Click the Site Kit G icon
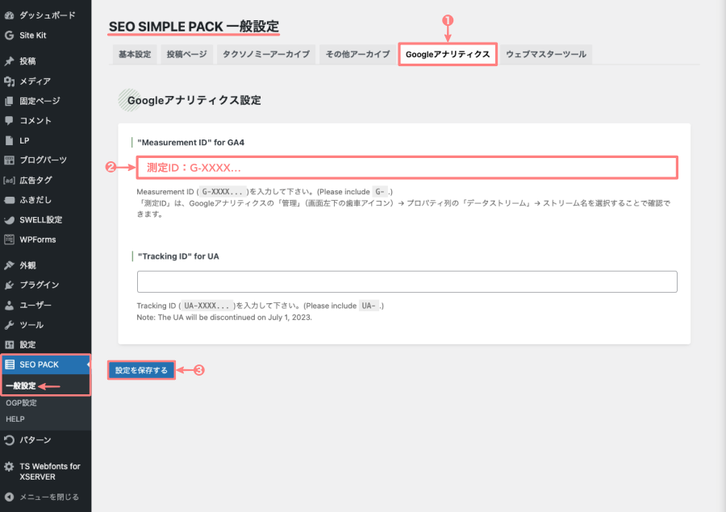Viewport: 726px width, 512px height. pos(9,35)
